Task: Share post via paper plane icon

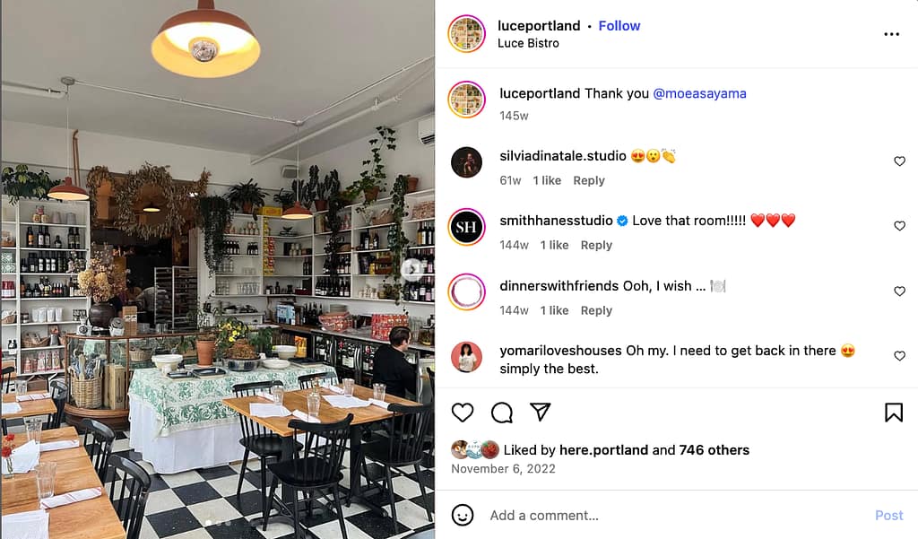Action: click(x=540, y=412)
